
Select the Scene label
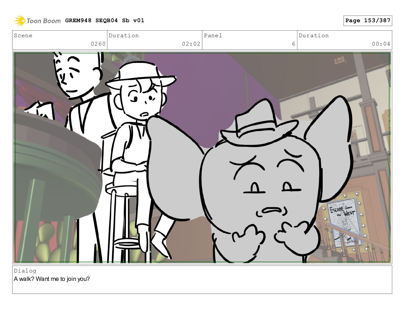click(x=23, y=35)
